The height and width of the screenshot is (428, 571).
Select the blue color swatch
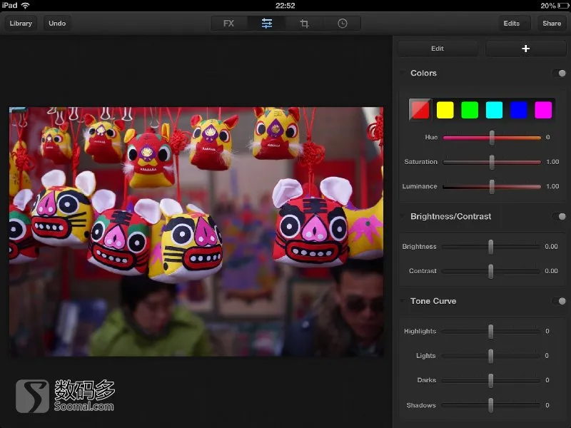coord(519,110)
